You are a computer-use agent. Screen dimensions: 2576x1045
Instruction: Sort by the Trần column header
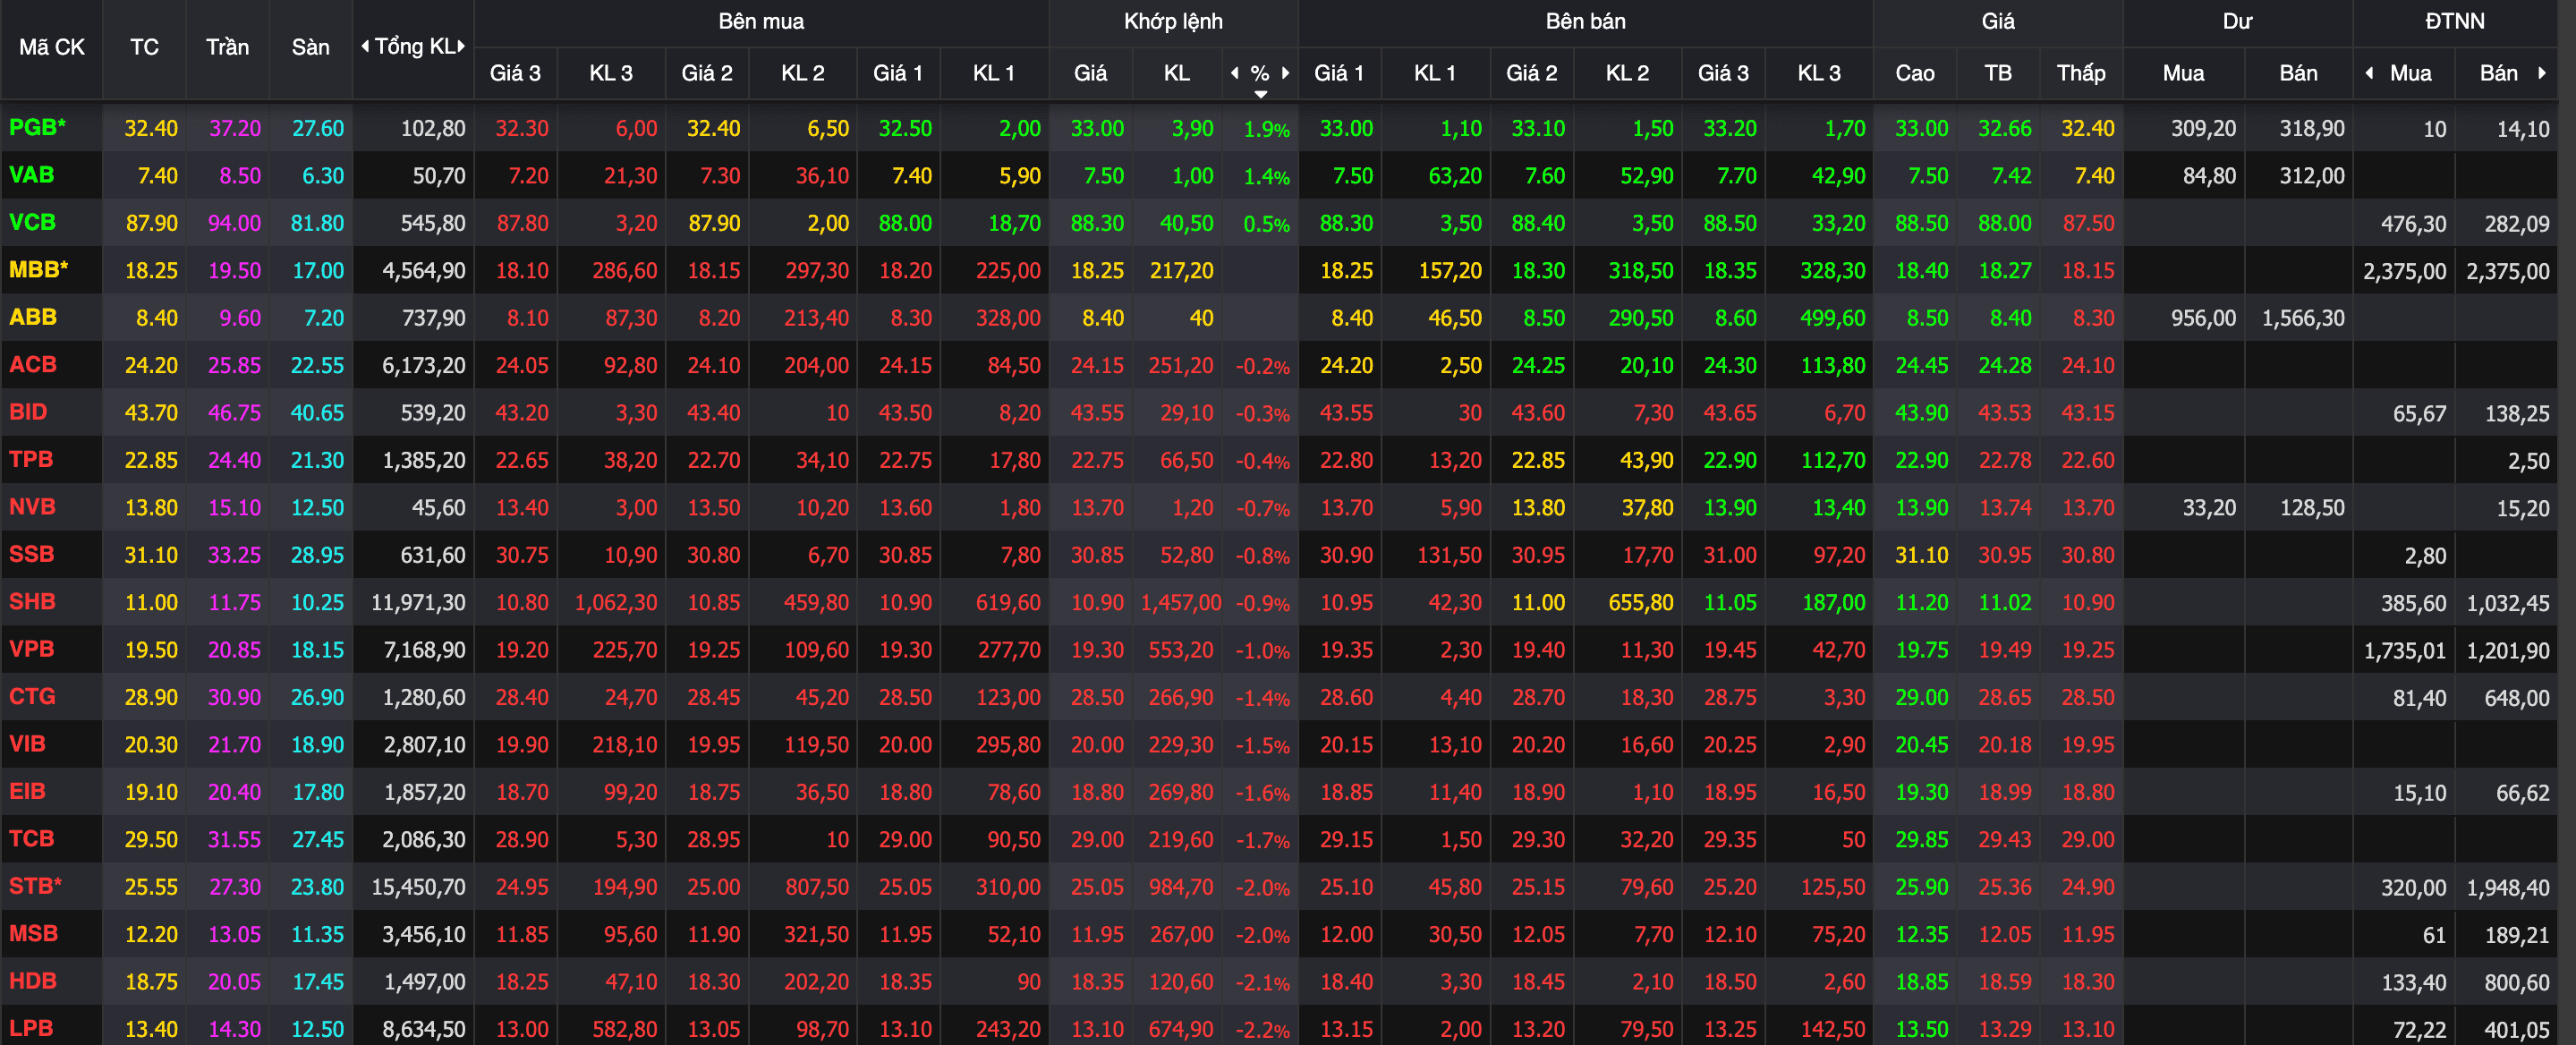[227, 47]
